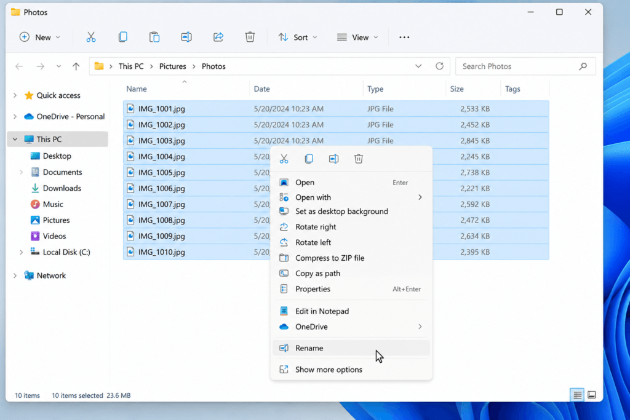This screenshot has width=630, height=420.
Task: Click the Cut scissors icon in the context menu
Action: [x=284, y=159]
